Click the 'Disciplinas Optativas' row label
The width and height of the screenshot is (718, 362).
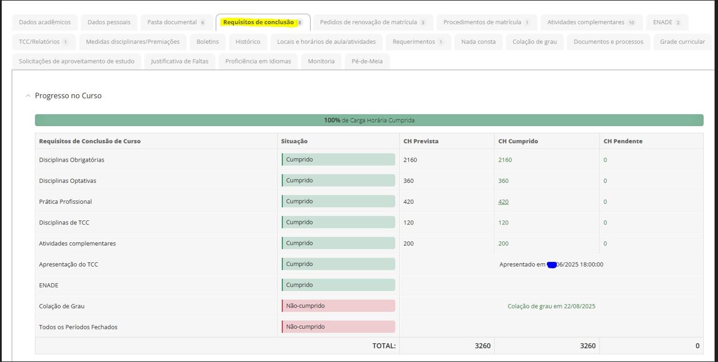click(68, 181)
